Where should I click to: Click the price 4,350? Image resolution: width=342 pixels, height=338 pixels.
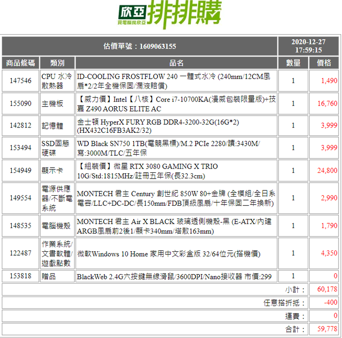[x=329, y=253]
